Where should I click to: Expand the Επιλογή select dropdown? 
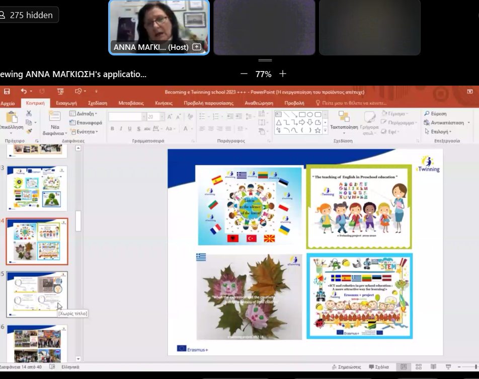441,132
